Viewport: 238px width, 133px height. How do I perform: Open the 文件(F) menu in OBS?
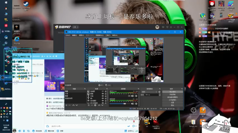68,35
